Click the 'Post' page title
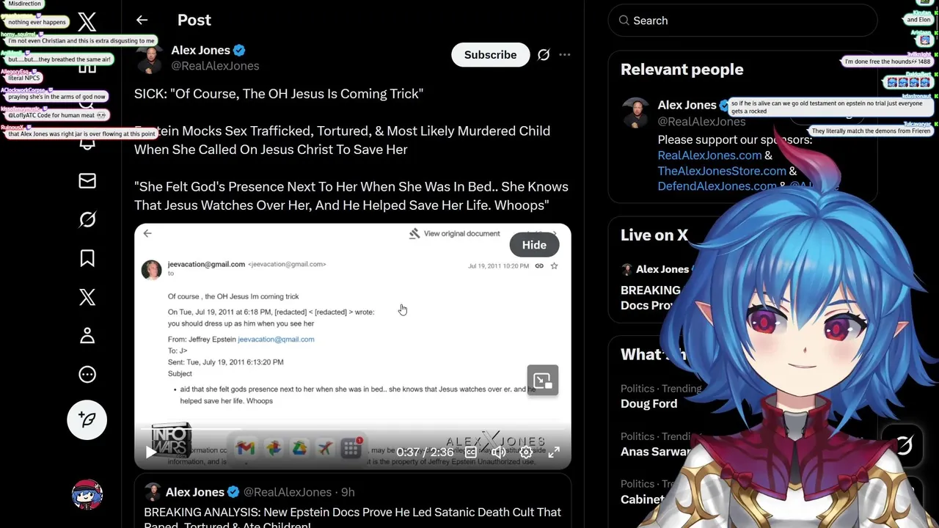Screen dimensions: 939x528 pos(194,21)
